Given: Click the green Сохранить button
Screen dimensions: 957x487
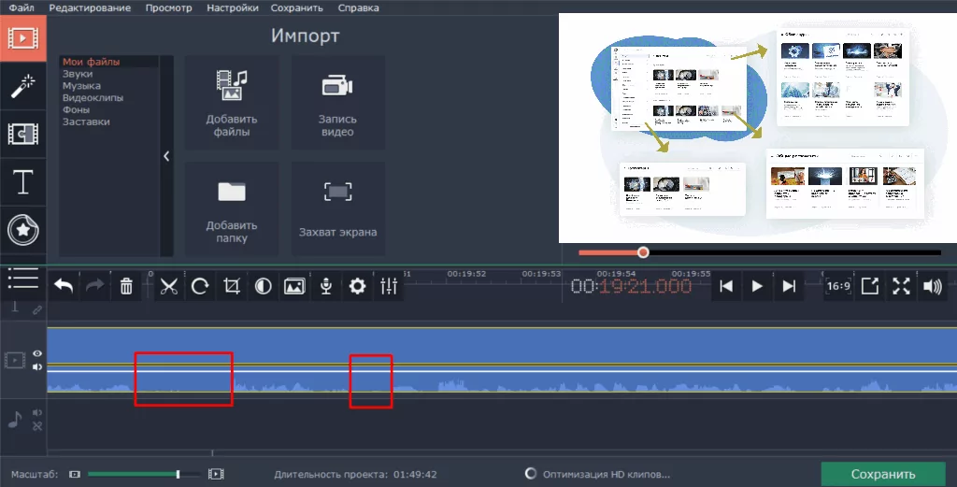Looking at the screenshot, I should [x=883, y=474].
